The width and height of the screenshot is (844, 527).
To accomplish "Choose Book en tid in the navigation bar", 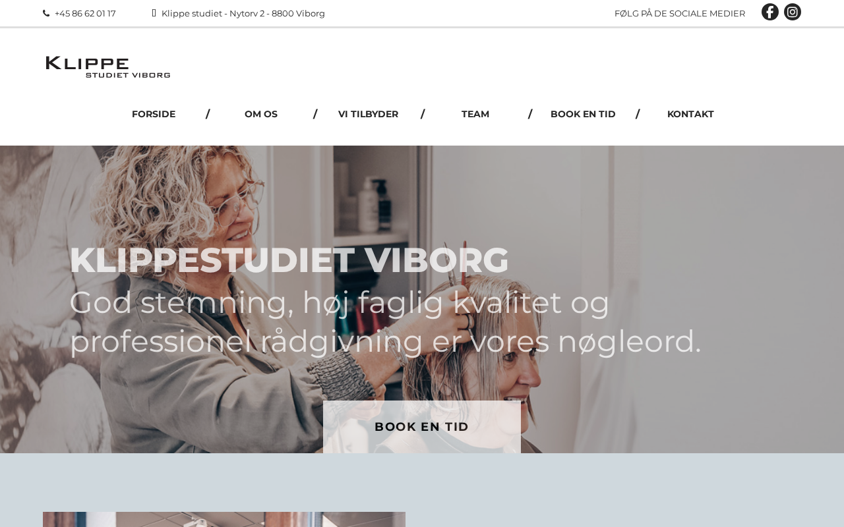I will (x=583, y=114).
